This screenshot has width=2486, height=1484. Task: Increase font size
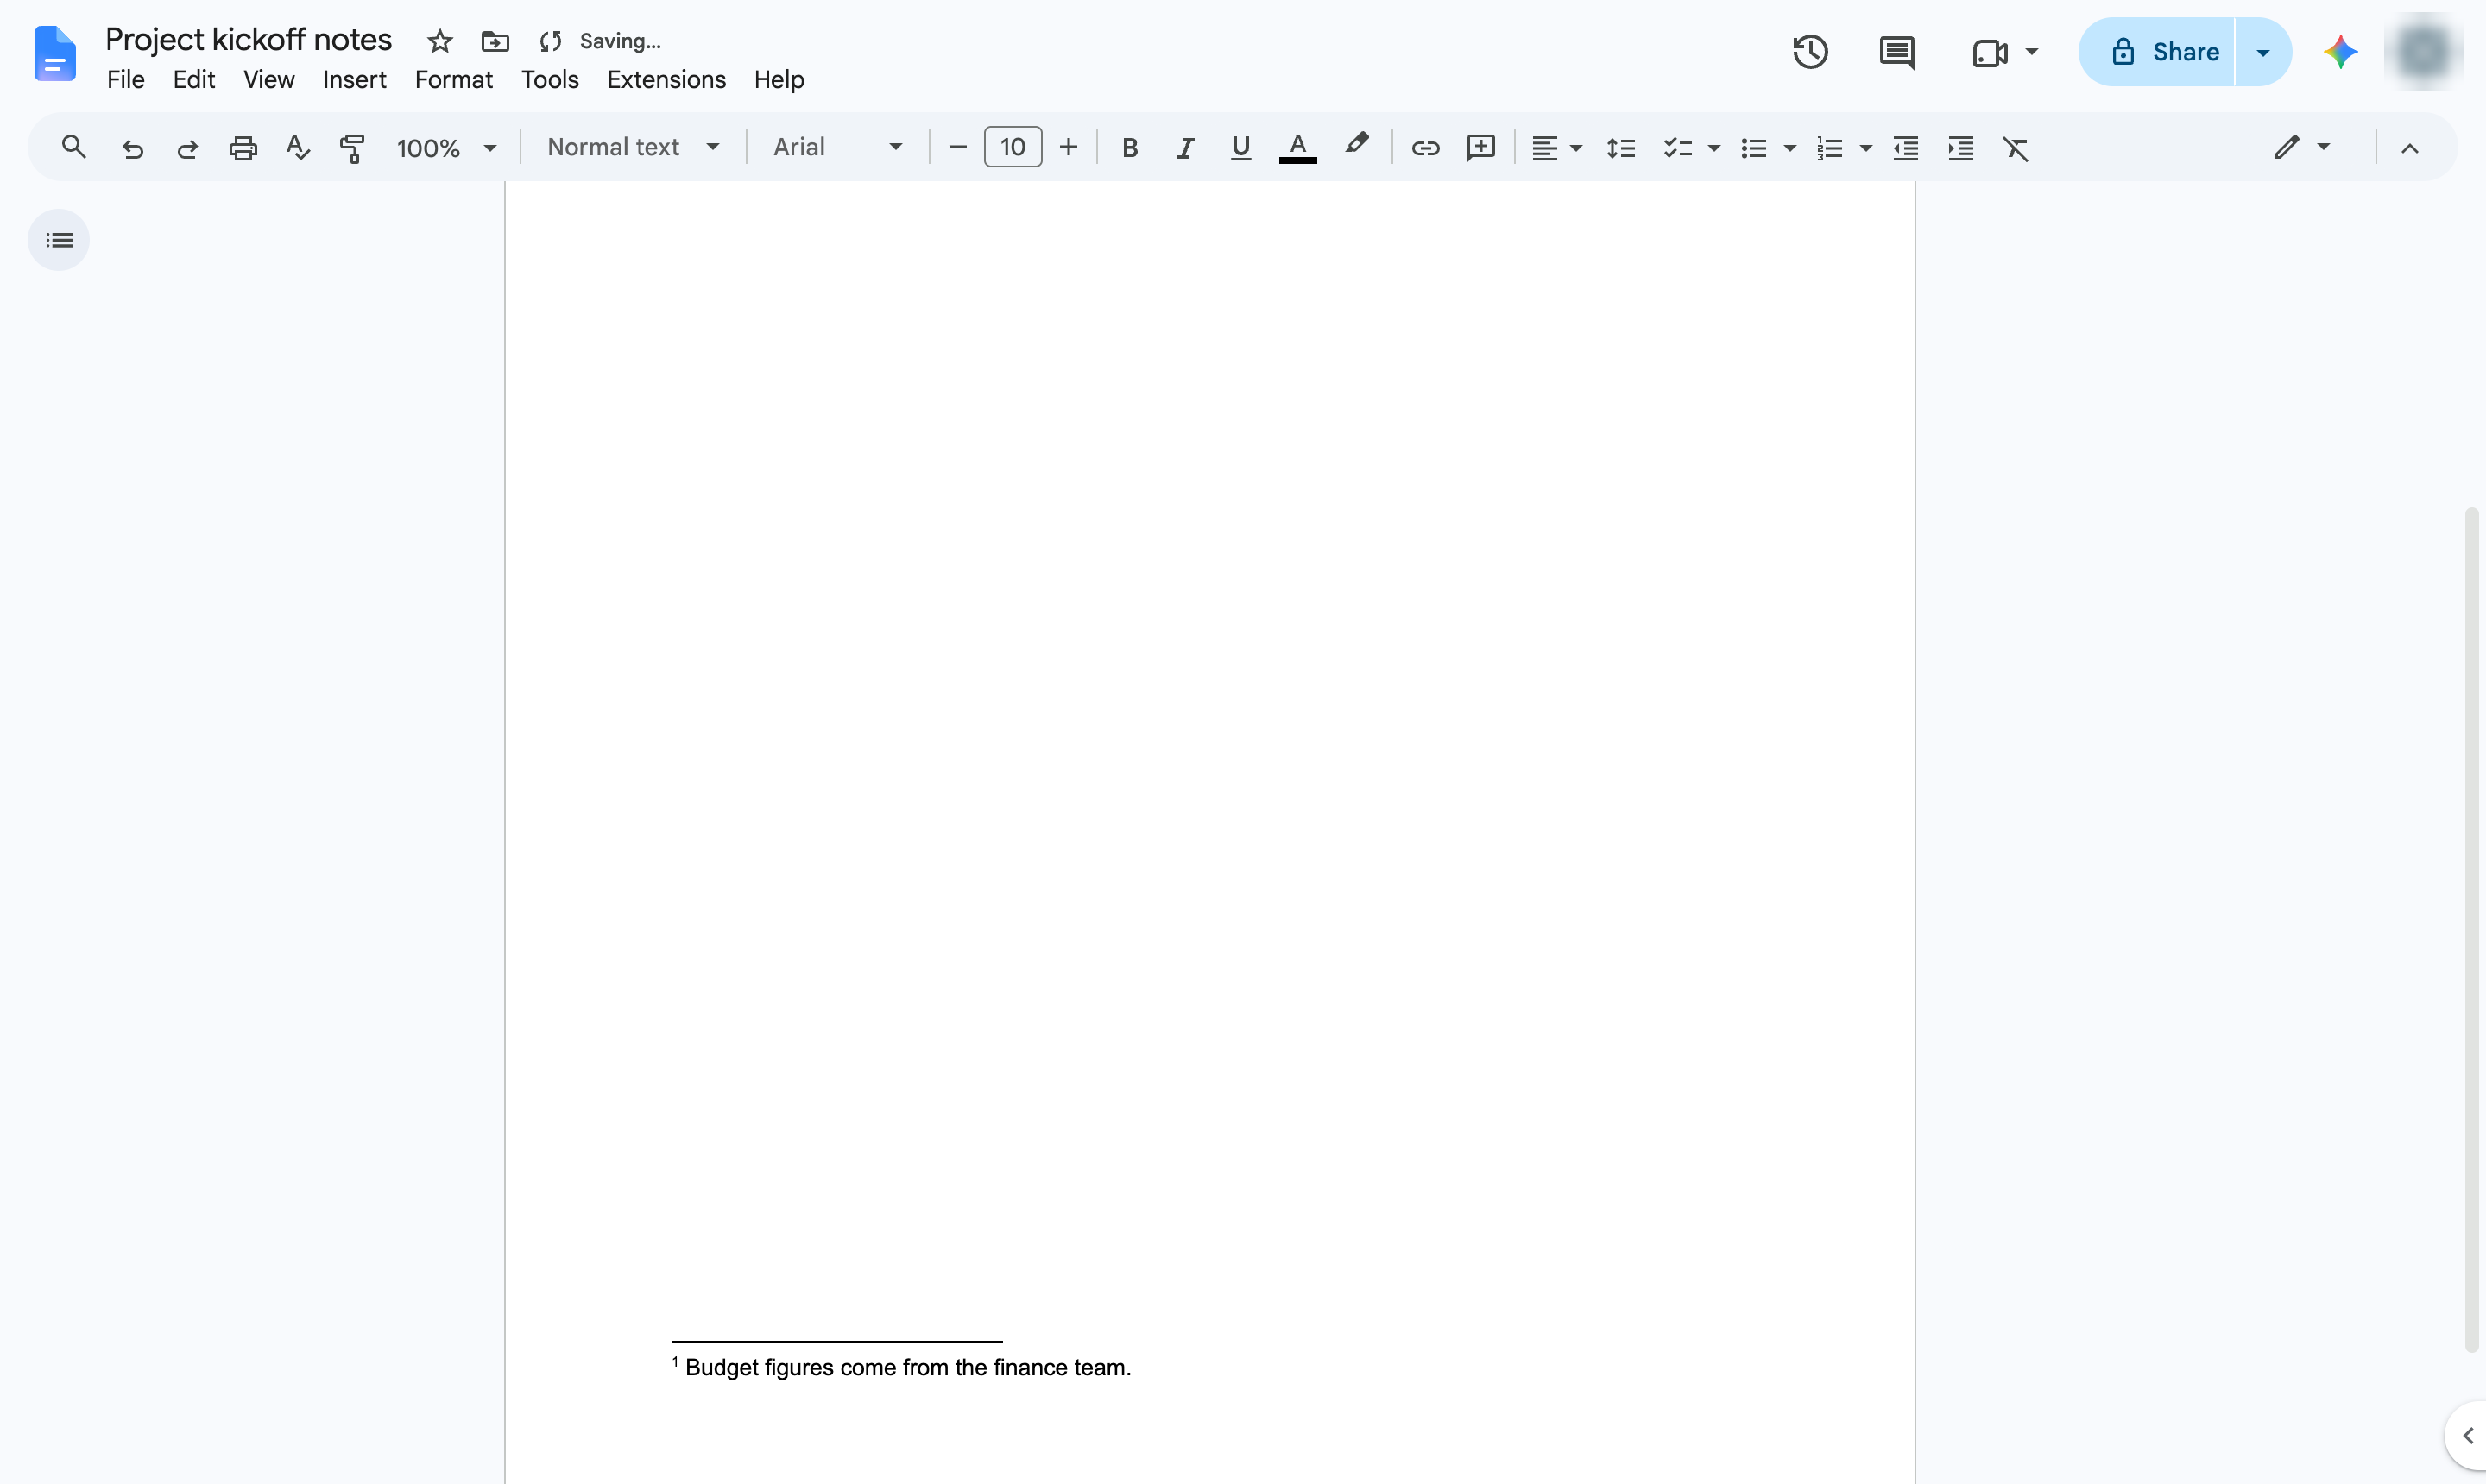pyautogui.click(x=1069, y=148)
